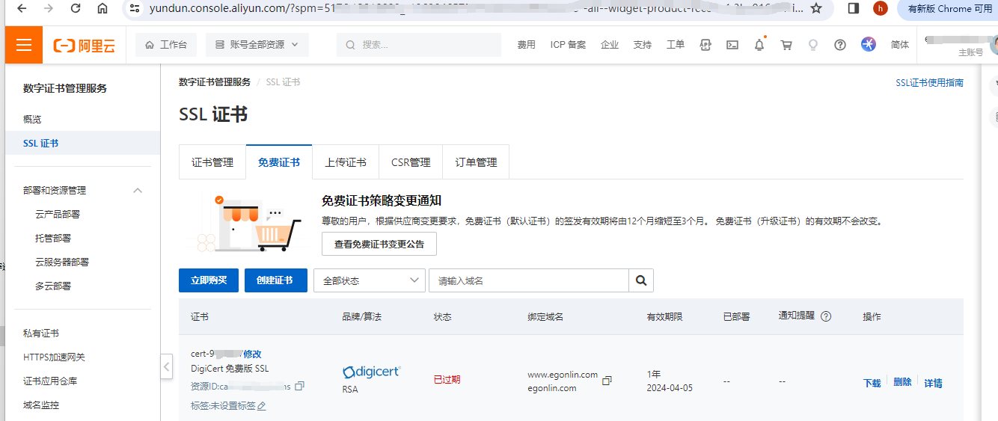Click the notification bell icon
The width and height of the screenshot is (998, 421).
759,45
